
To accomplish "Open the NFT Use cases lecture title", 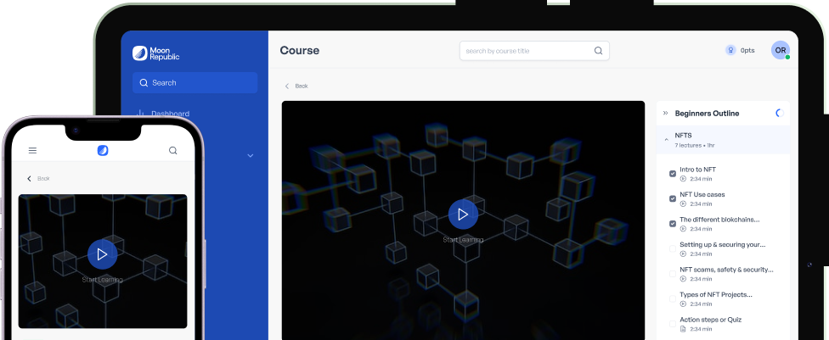I will 702,194.
